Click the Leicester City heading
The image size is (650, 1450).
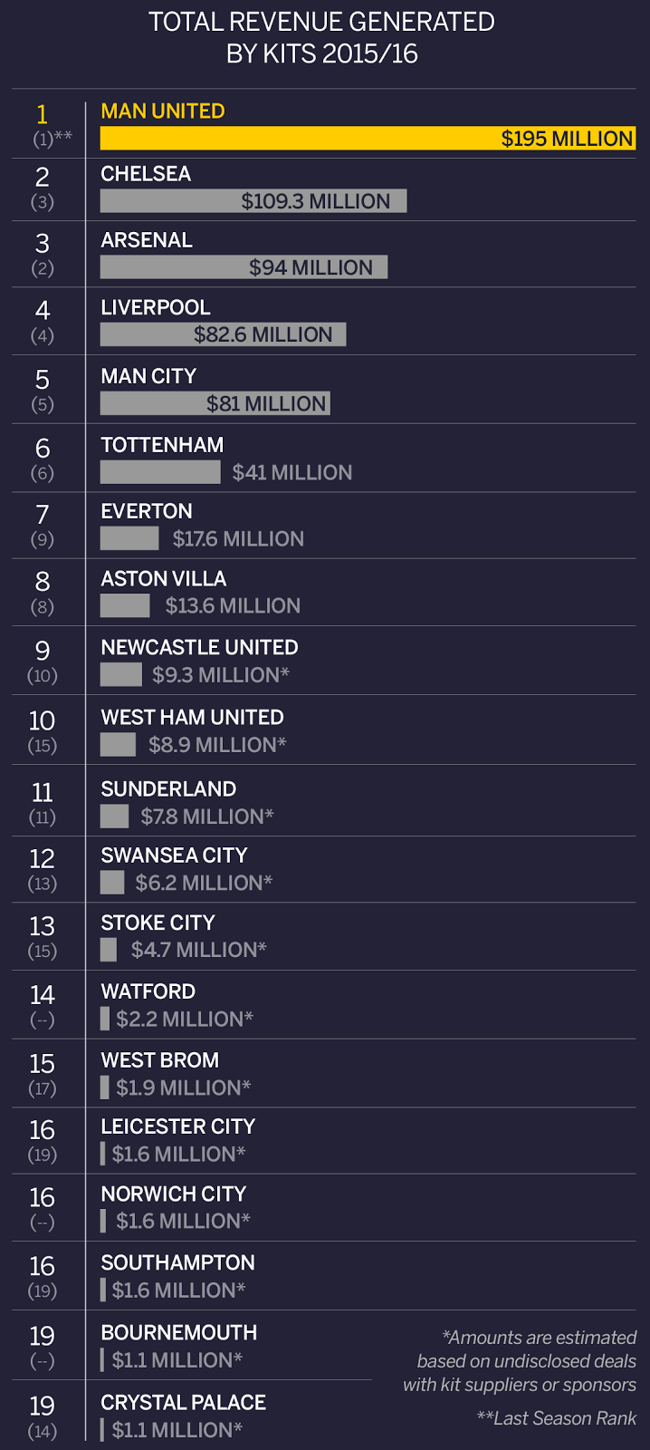(177, 1126)
